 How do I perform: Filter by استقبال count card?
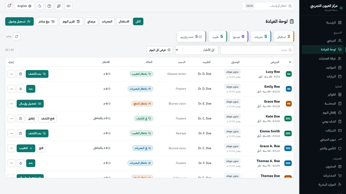coord(284,36)
